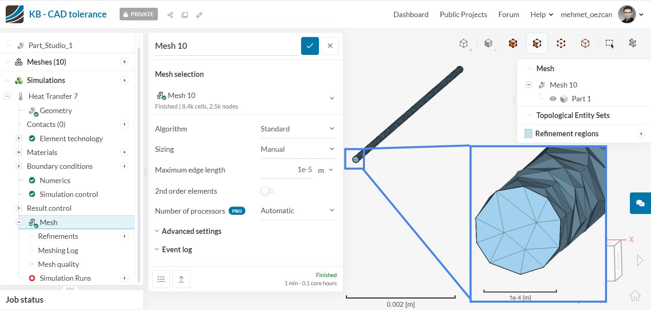Open the Sizing dropdown set to Manual
Viewport: 651px width, 310px height.
point(297,149)
